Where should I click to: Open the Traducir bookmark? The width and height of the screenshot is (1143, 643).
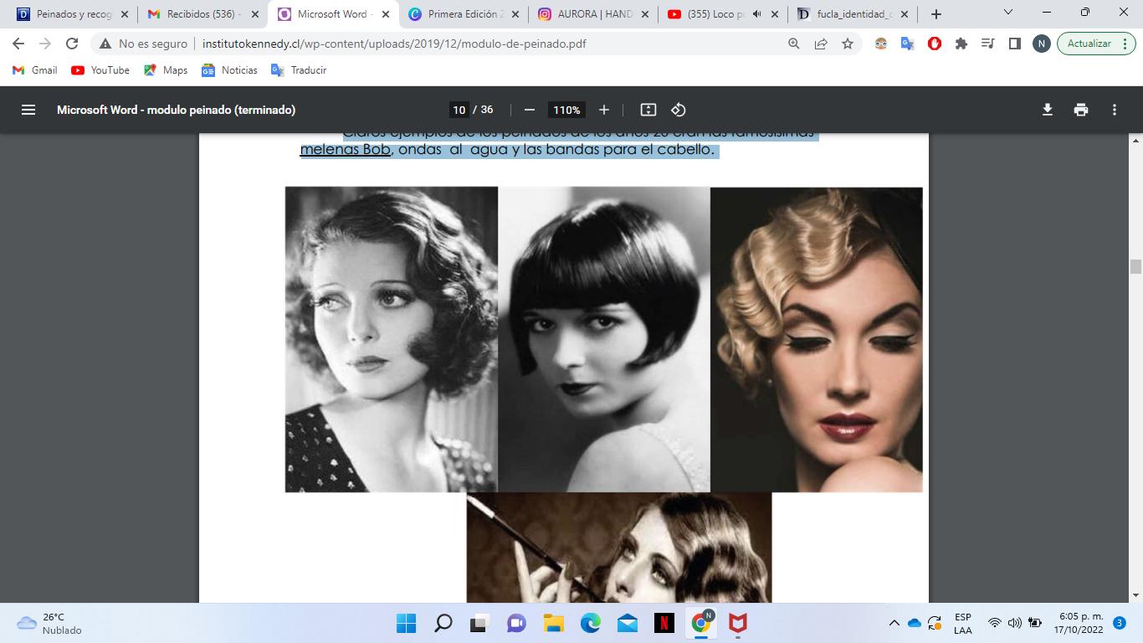(299, 70)
